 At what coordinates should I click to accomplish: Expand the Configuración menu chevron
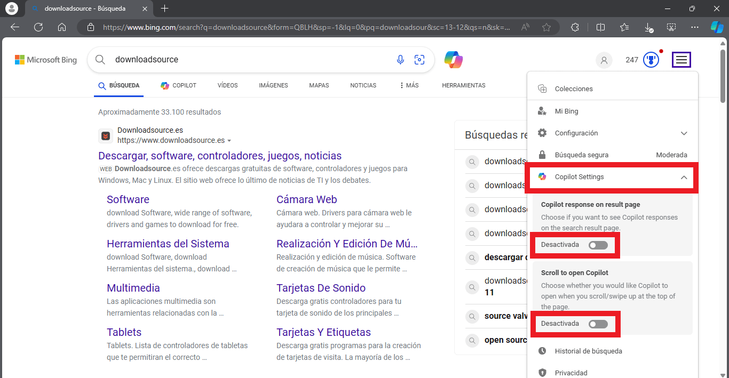click(684, 133)
